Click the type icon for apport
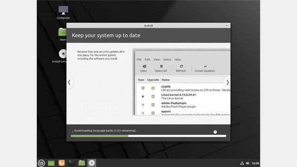The height and width of the screenshot is (167, 297). pos(143,113)
